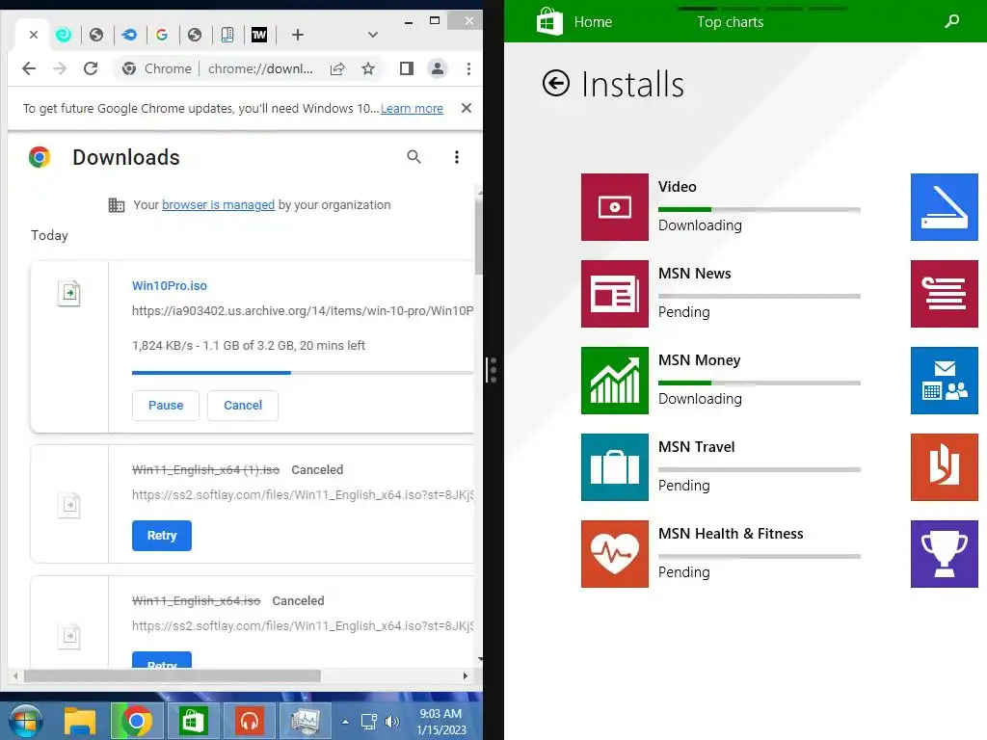Open the Win10Pro.iso file link
987x740 pixels.
(x=170, y=285)
